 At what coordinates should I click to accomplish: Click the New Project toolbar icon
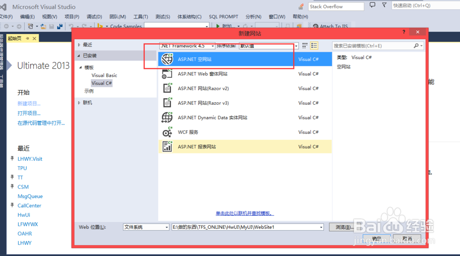[x=30, y=26]
